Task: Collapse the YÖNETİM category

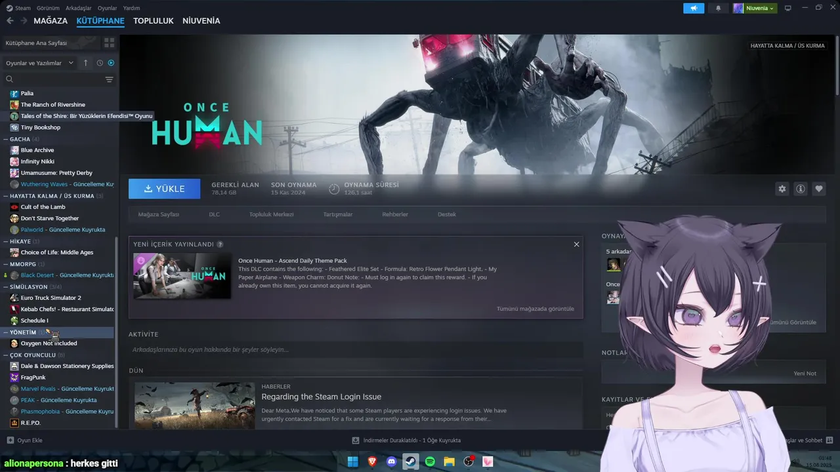Action: [x=6, y=332]
